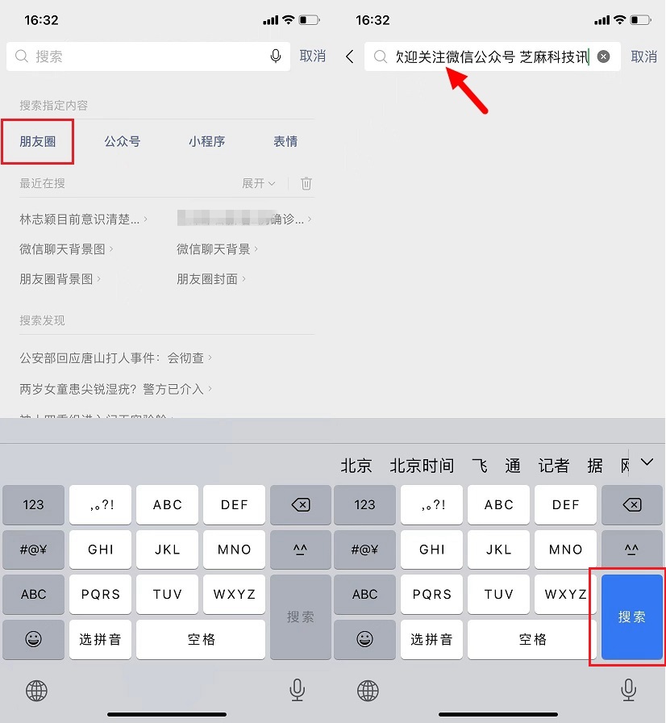The width and height of the screenshot is (666, 723).
Task: Open trending 两岁女童患尖锐湿疣
Action: pyautogui.click(x=115, y=389)
